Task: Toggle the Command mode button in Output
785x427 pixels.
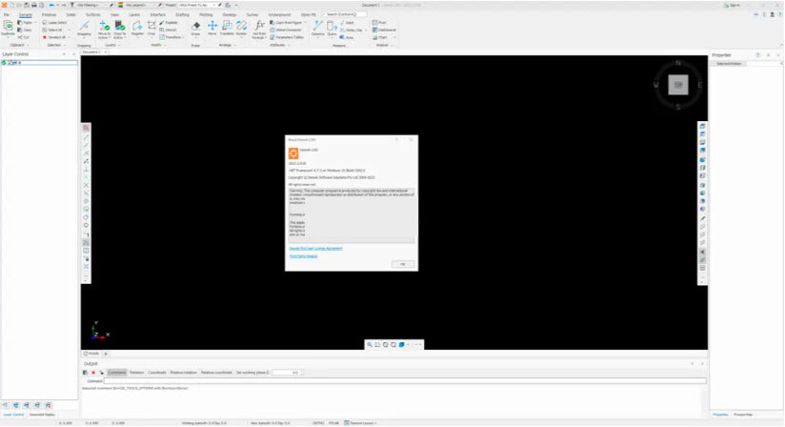Action: point(116,373)
